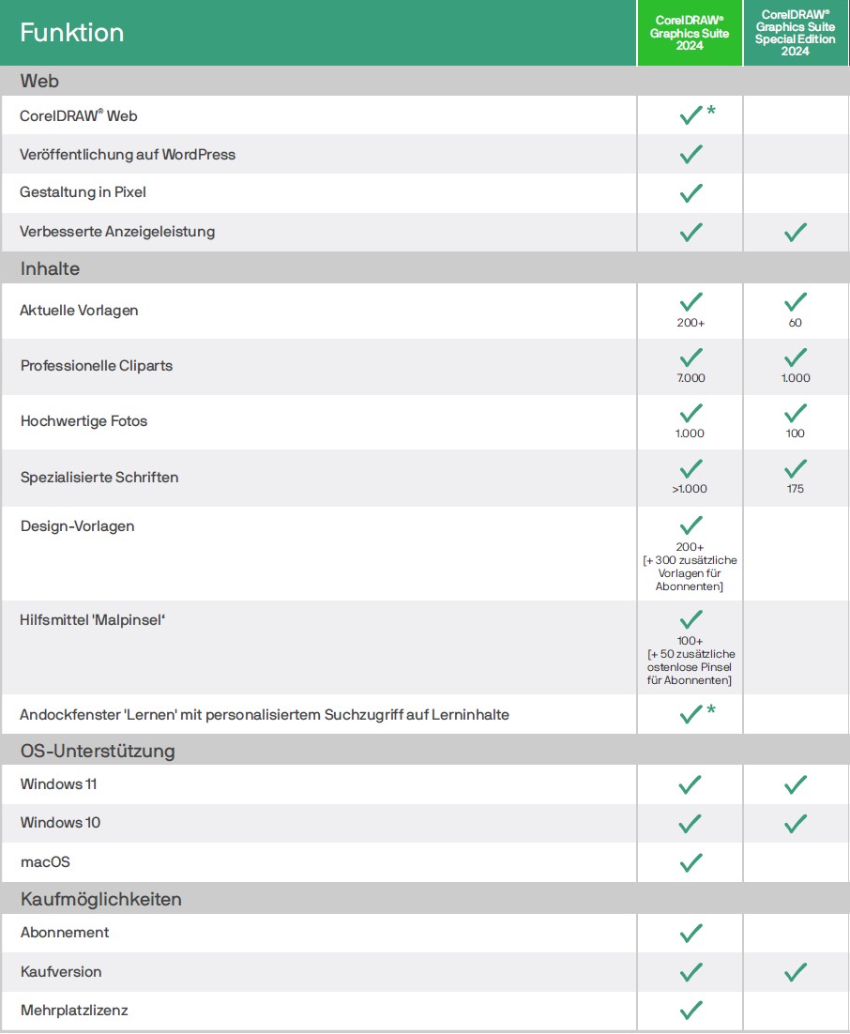850x1034 pixels.
Task: Click the Funktion table header
Action: [72, 33]
